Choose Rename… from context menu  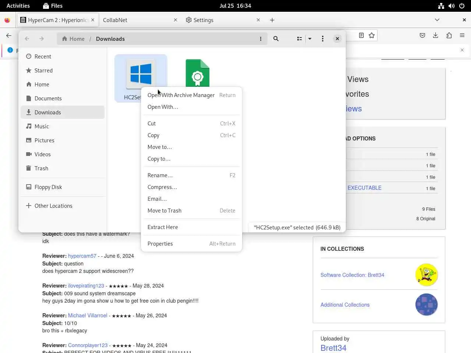point(191,175)
